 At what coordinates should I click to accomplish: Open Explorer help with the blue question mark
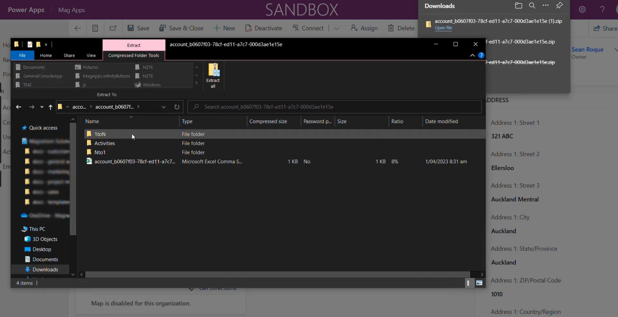coord(481,56)
